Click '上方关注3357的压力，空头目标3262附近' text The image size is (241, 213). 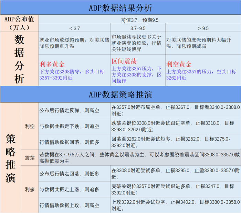pos(201,75)
